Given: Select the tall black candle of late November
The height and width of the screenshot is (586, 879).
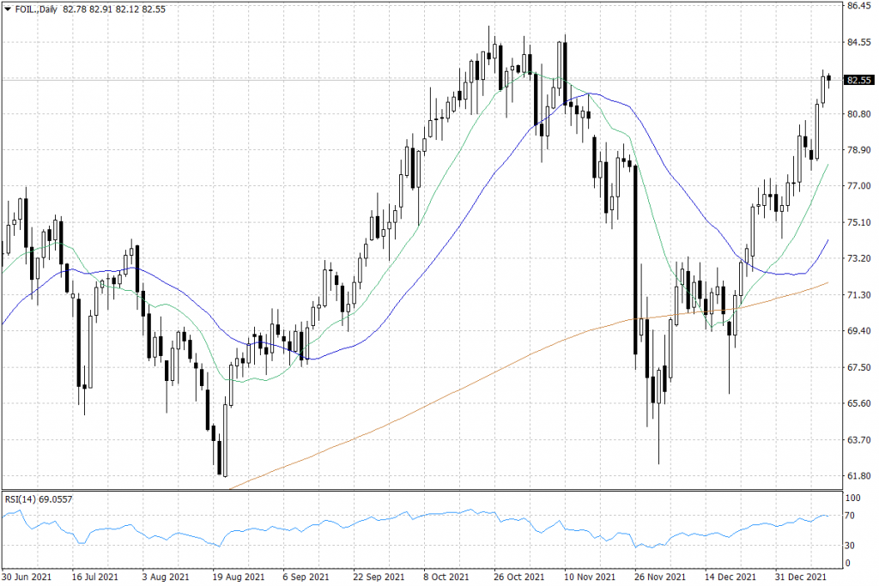Looking at the screenshot, I should [635, 257].
